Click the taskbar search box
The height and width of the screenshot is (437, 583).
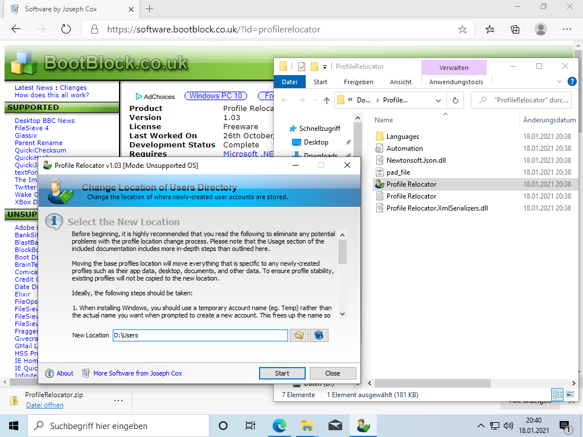(118, 426)
